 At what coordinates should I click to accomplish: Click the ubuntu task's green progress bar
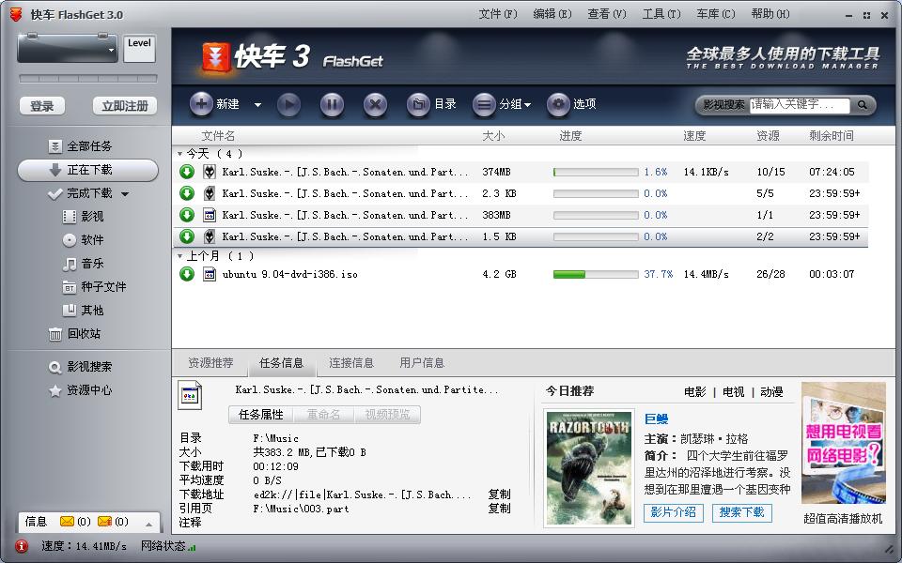[596, 275]
